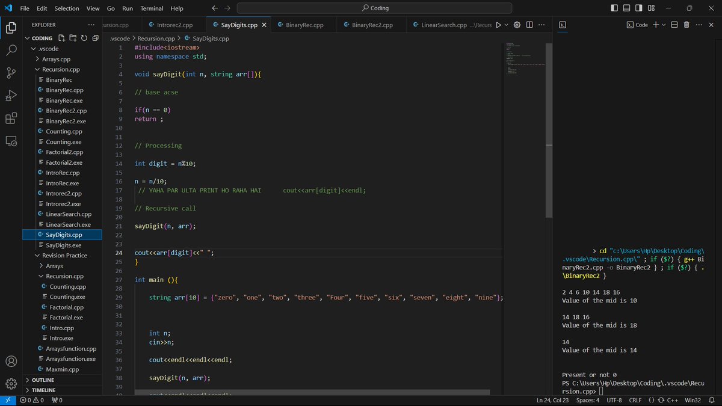
Task: Switch to the BinaryRec2.cpp tab
Action: point(372,25)
